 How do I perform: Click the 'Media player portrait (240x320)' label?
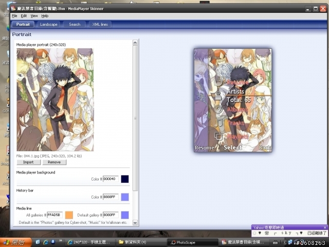(x=41, y=45)
